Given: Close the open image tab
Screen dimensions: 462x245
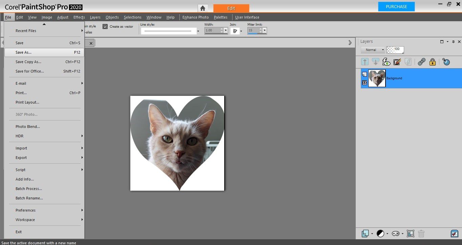Looking at the screenshot, I should tap(91, 43).
